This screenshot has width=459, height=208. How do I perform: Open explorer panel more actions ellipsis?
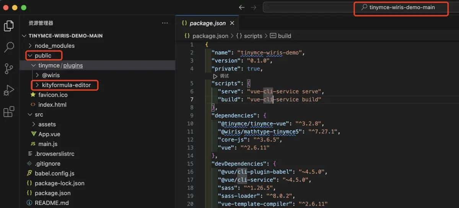tap(165, 23)
